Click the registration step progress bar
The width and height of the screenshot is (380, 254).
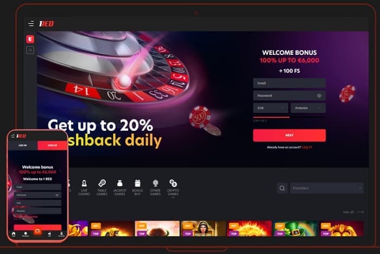[289, 117]
